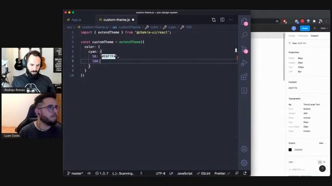The image size is (332, 186).
Task: Click the ESLint status item
Action: [x=203, y=174]
